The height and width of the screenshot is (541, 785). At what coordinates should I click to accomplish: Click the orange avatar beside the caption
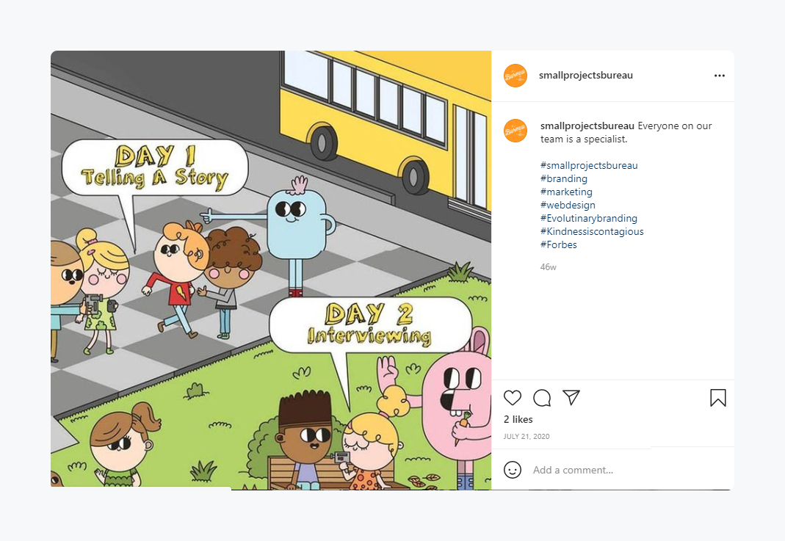pyautogui.click(x=516, y=130)
